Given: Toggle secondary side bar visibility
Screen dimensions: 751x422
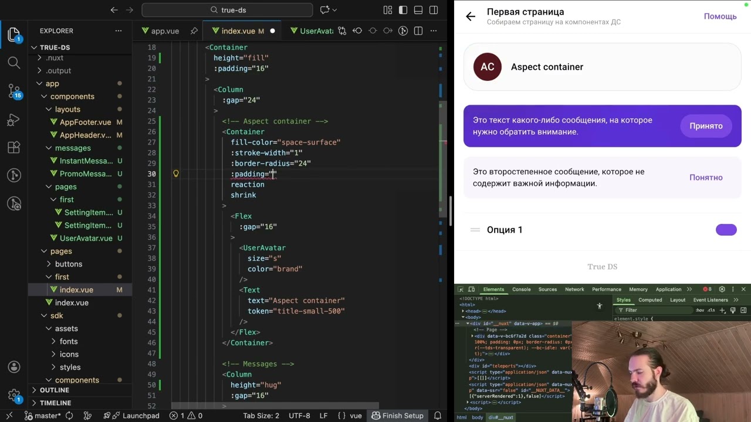Looking at the screenshot, I should click(434, 10).
